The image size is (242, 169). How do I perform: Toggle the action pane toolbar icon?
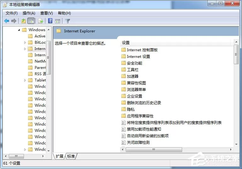click(58, 21)
